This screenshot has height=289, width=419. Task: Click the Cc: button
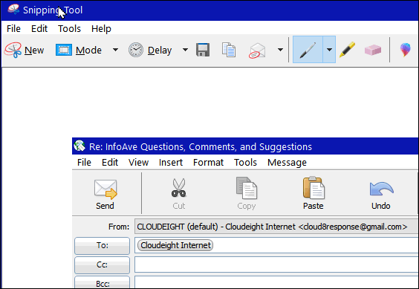click(102, 264)
